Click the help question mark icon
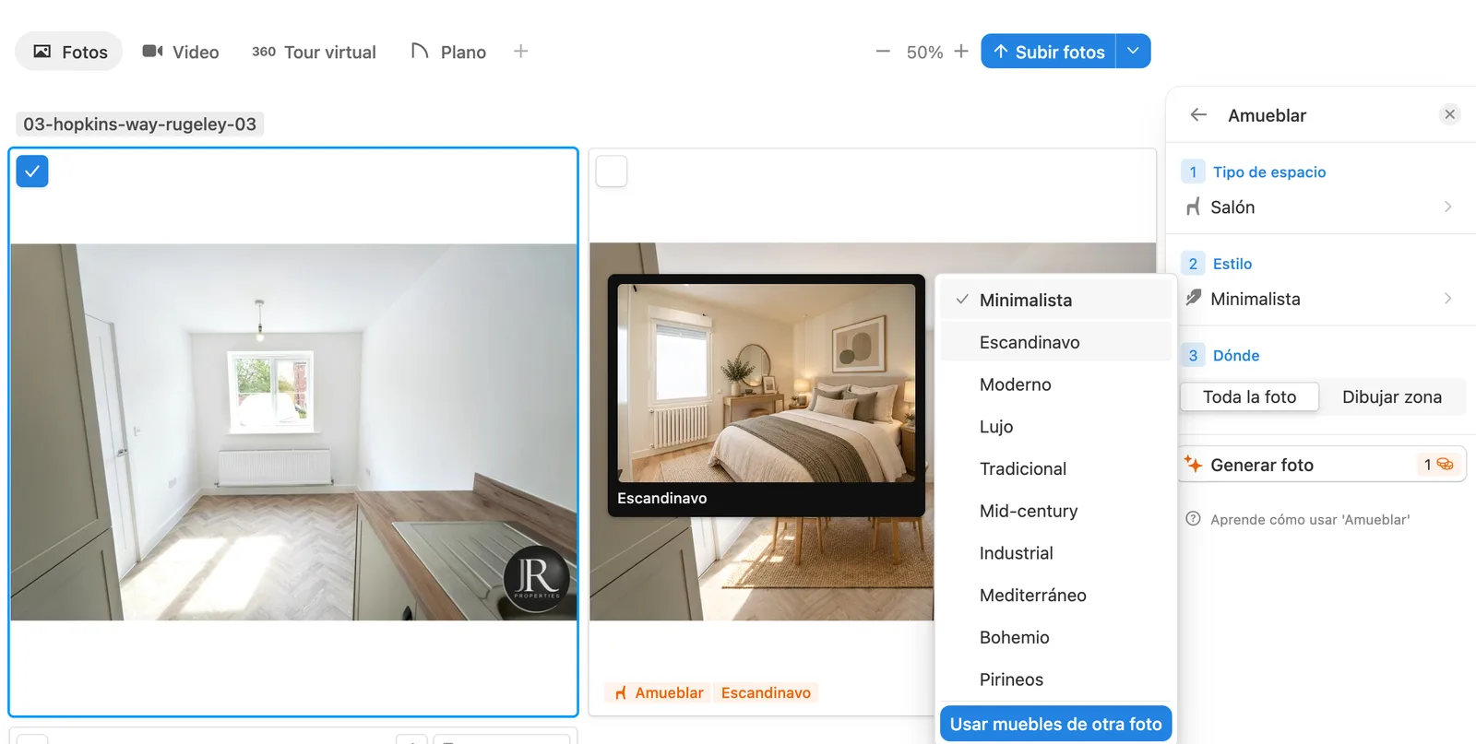Image resolution: width=1476 pixels, height=744 pixels. point(1193,519)
